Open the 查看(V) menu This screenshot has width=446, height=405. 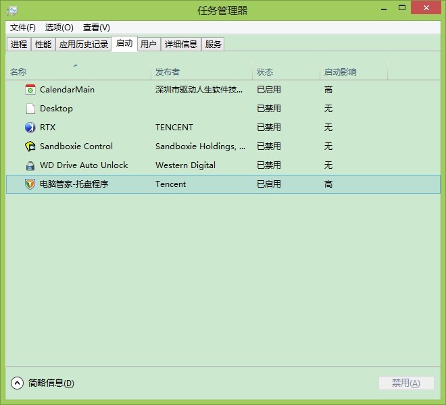[x=96, y=28]
